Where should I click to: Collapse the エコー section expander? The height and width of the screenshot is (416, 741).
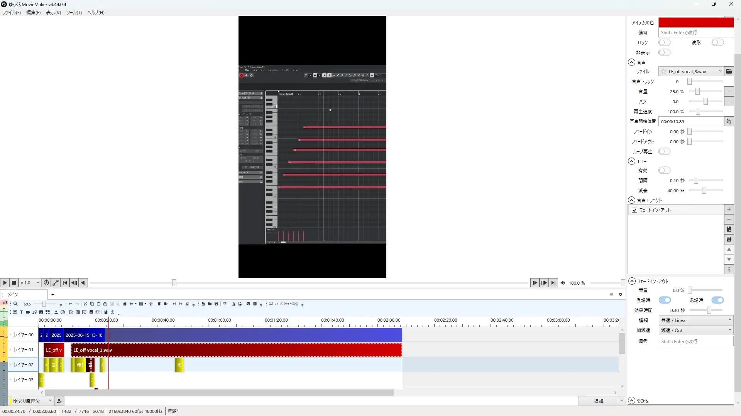coord(631,161)
